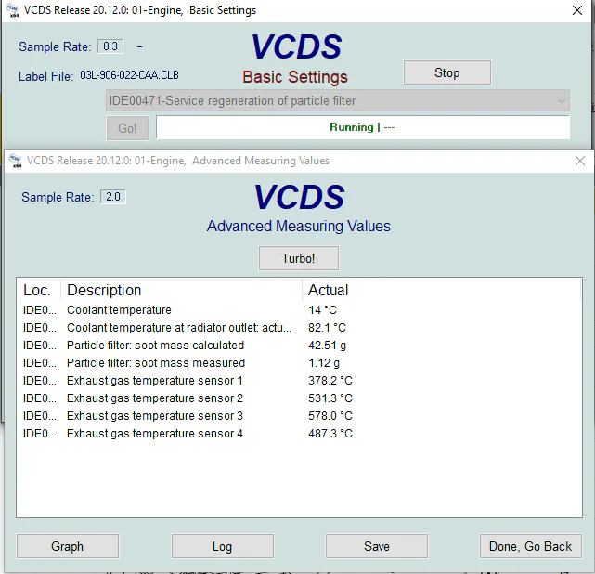
Task: Select the Coolant temperature row
Action: tap(119, 310)
